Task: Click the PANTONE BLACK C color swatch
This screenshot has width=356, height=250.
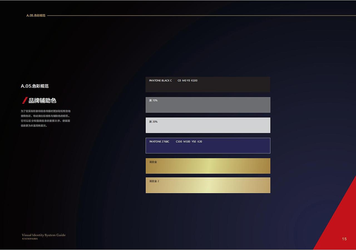Action: [208, 85]
